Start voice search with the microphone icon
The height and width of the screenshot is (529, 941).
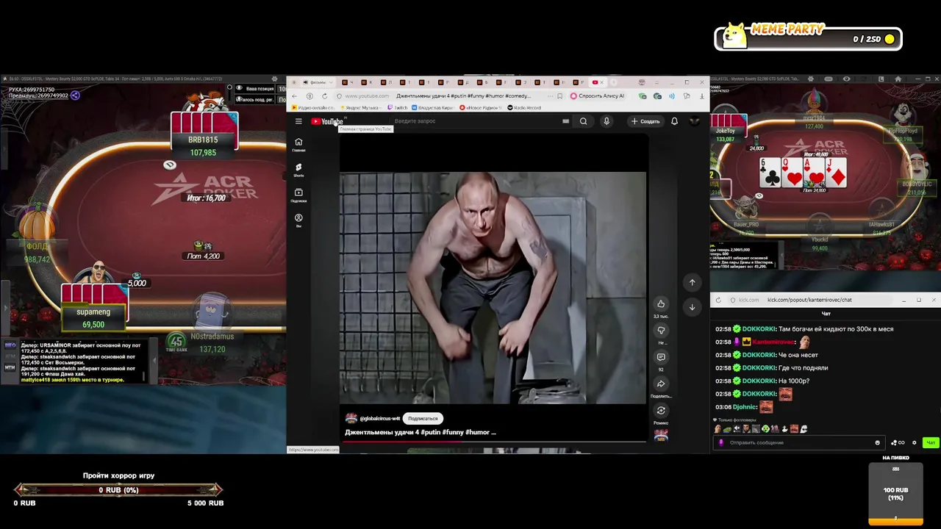(607, 121)
